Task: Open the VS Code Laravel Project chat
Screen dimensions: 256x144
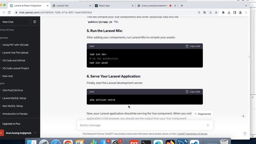Action: [x=16, y=68]
